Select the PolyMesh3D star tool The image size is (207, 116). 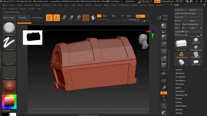(196, 48)
